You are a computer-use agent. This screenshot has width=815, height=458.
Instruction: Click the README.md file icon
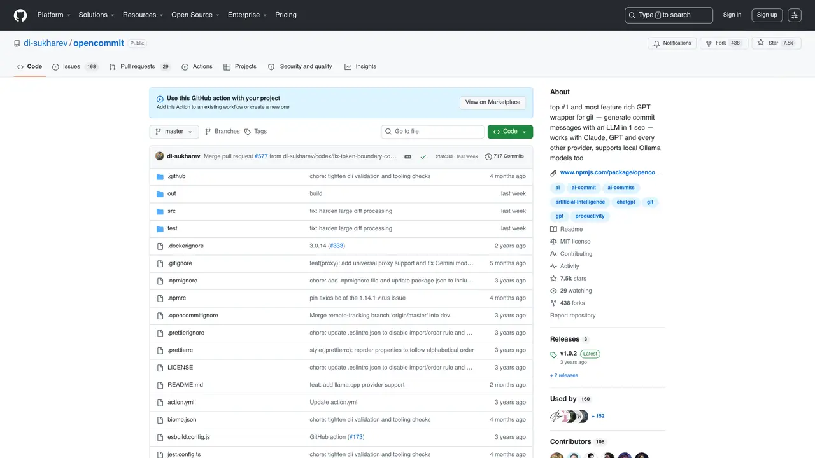click(x=160, y=385)
